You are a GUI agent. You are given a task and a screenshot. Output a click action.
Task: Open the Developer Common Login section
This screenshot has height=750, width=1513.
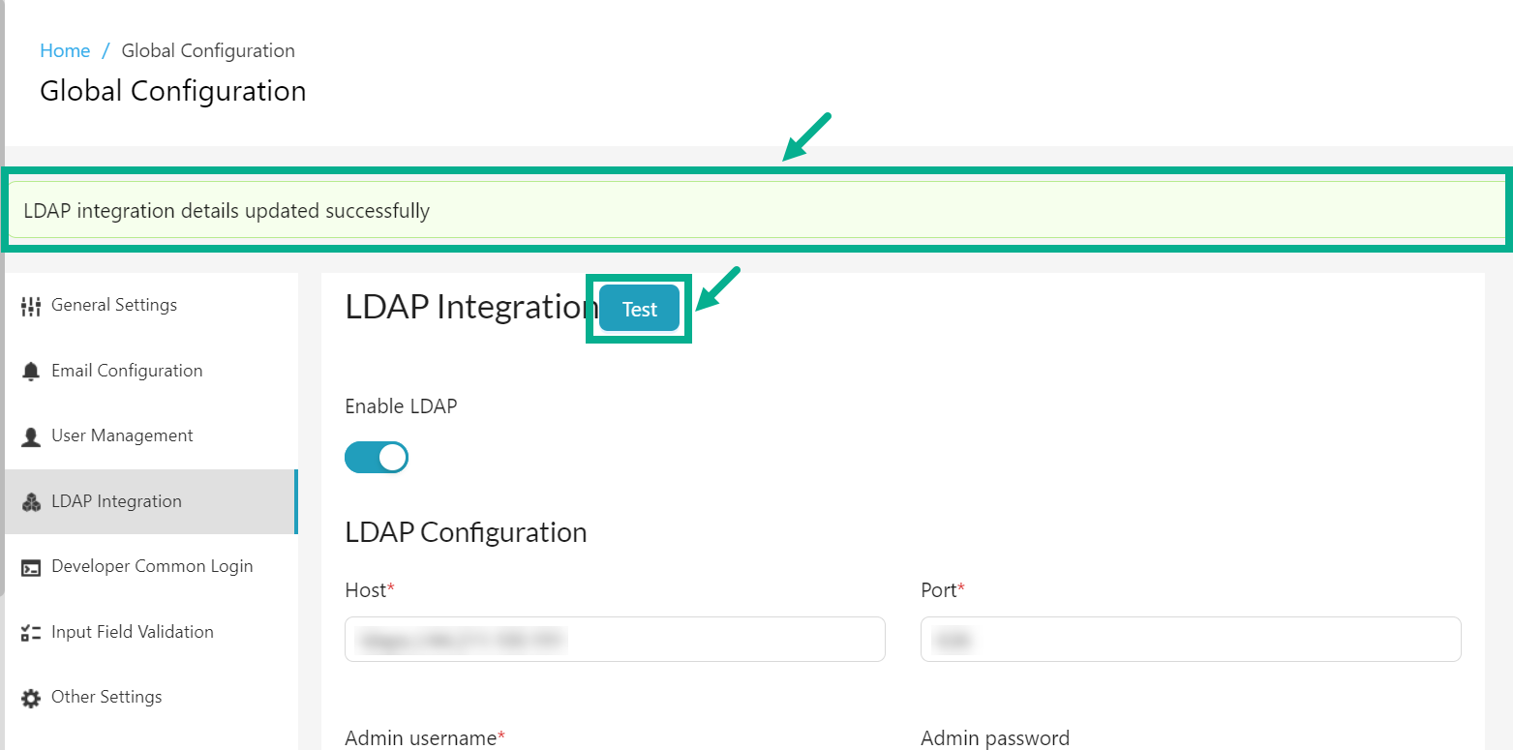coord(152,566)
